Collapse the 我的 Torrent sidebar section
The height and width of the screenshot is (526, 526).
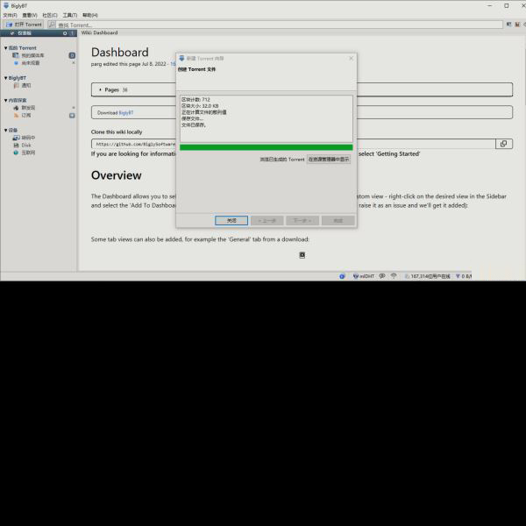click(x=6, y=48)
